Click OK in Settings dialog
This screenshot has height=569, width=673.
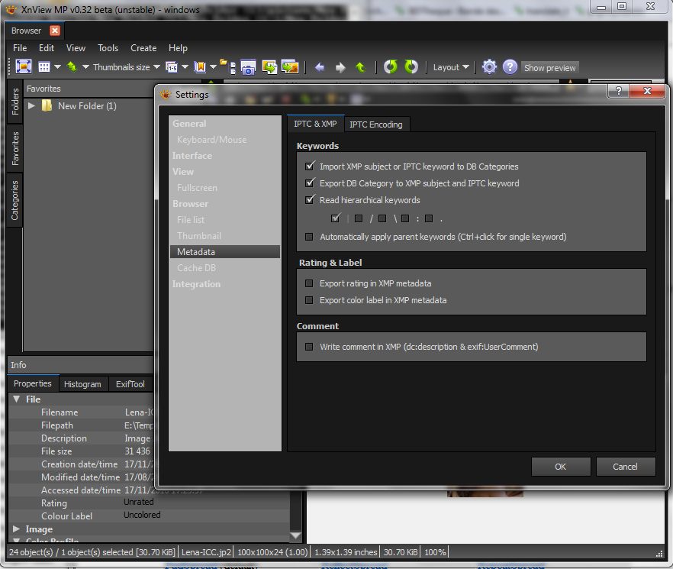pyautogui.click(x=561, y=467)
